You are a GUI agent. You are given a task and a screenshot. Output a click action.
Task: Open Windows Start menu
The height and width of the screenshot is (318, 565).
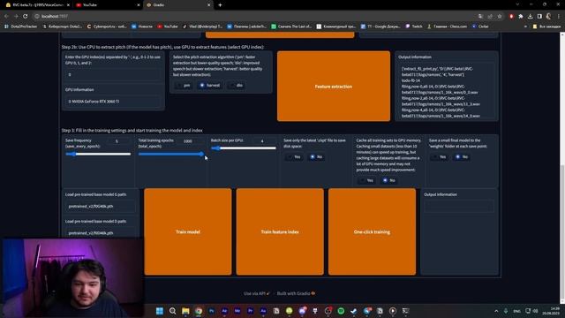(160, 311)
